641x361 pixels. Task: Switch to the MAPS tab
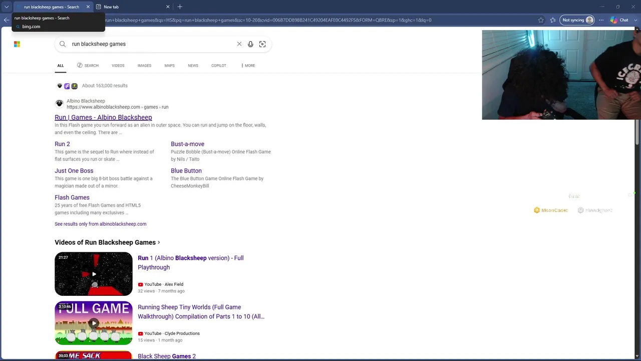coord(169,66)
